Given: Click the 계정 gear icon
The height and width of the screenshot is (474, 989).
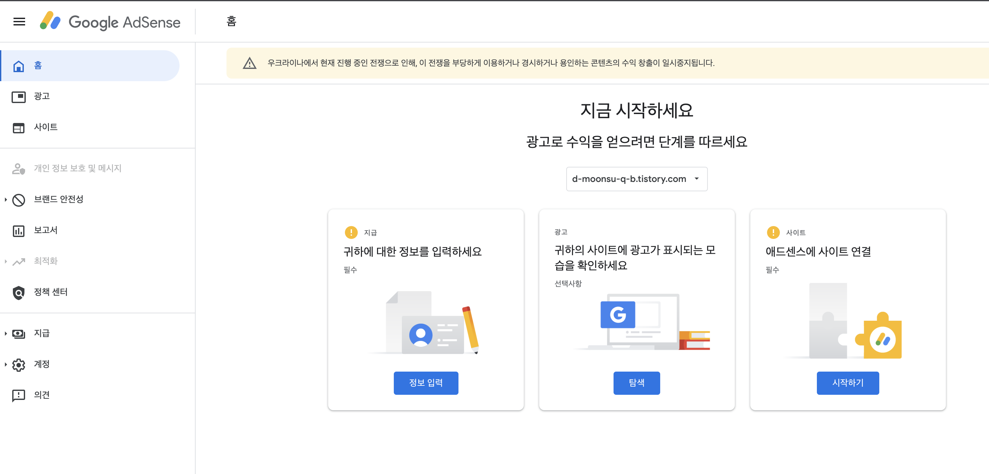Looking at the screenshot, I should 18,365.
